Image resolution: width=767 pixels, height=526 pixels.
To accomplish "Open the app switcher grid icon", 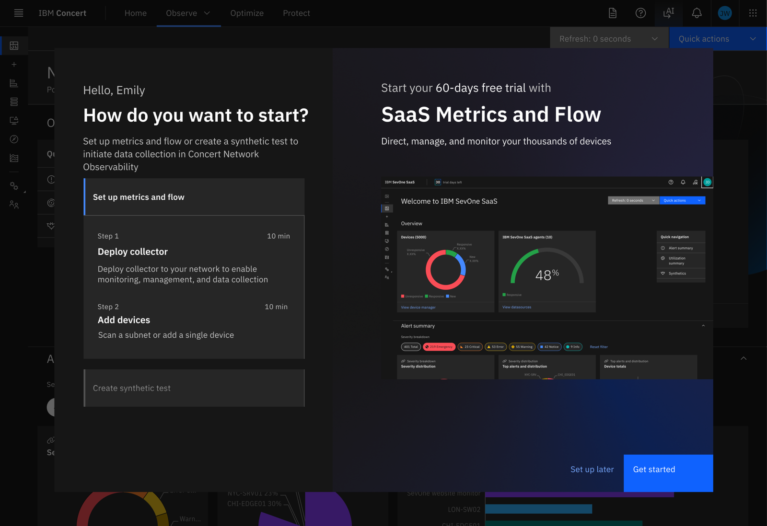I will pos(753,13).
